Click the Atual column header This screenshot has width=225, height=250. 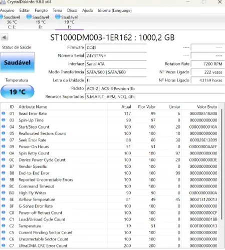120,107
